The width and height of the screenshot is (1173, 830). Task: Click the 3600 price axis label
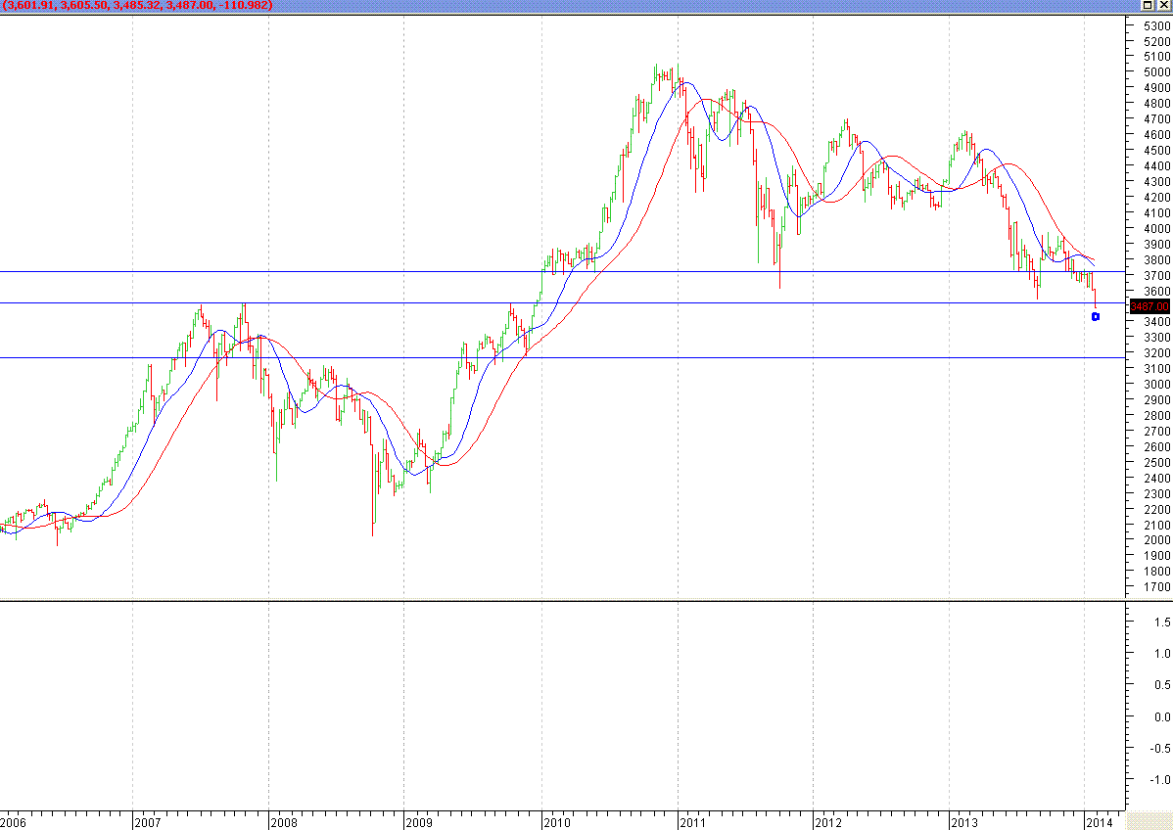pos(1156,291)
